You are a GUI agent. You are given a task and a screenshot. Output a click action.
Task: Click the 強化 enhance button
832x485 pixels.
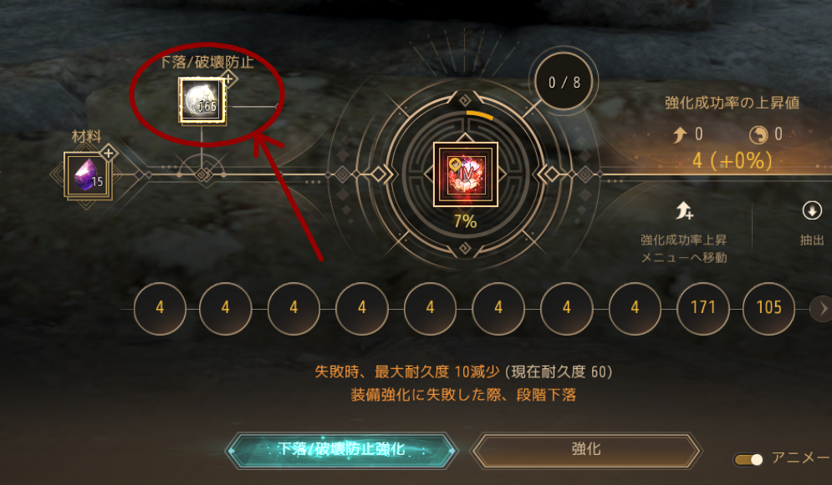click(x=586, y=450)
